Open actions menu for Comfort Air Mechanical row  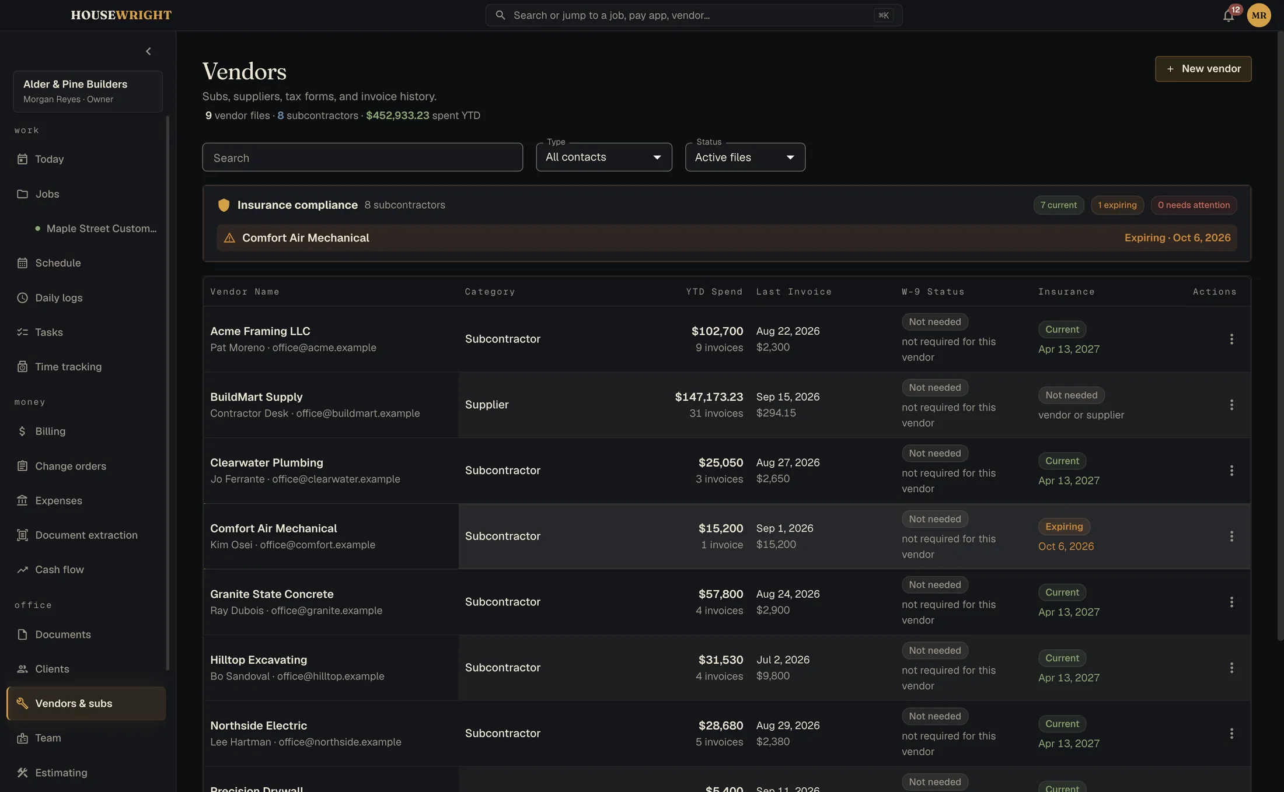[1231, 536]
